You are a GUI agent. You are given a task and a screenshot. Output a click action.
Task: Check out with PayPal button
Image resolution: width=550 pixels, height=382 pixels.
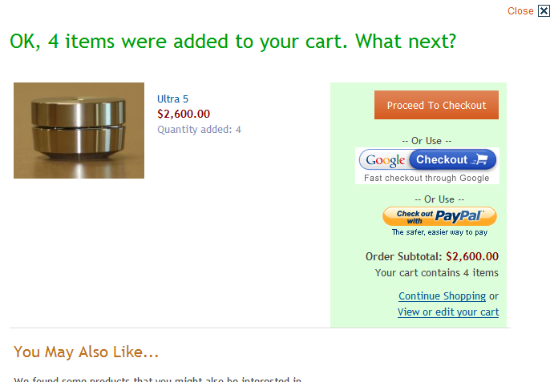pyautogui.click(x=439, y=216)
